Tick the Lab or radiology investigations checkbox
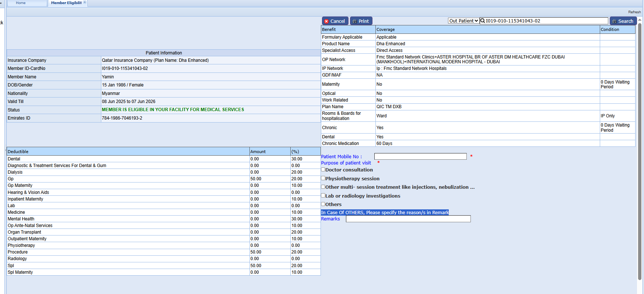 tap(323, 195)
